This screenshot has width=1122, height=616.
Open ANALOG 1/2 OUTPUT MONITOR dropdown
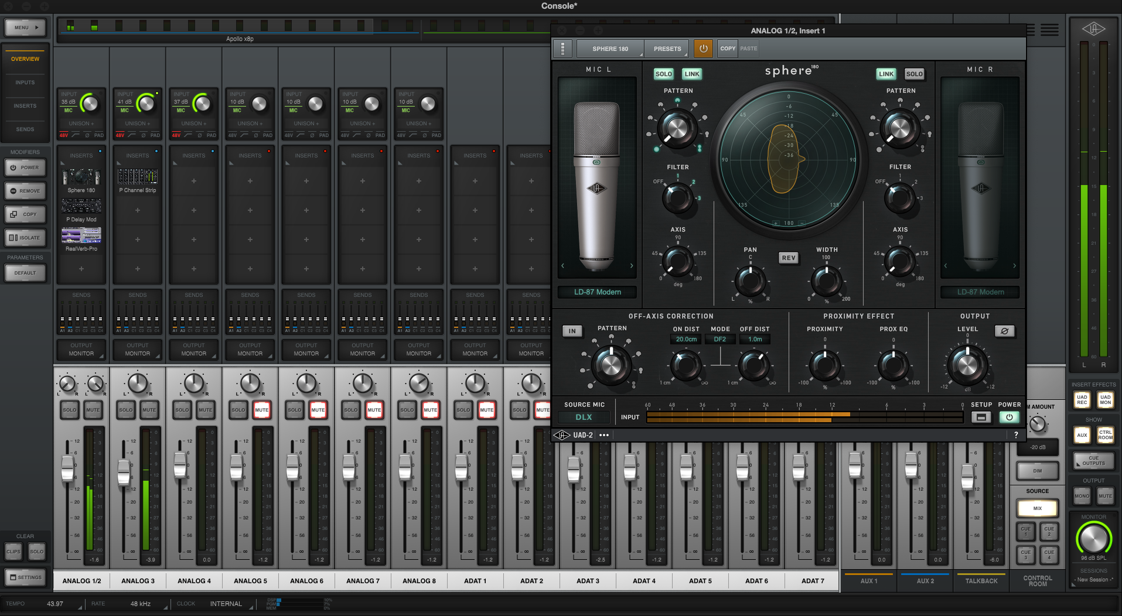point(81,350)
